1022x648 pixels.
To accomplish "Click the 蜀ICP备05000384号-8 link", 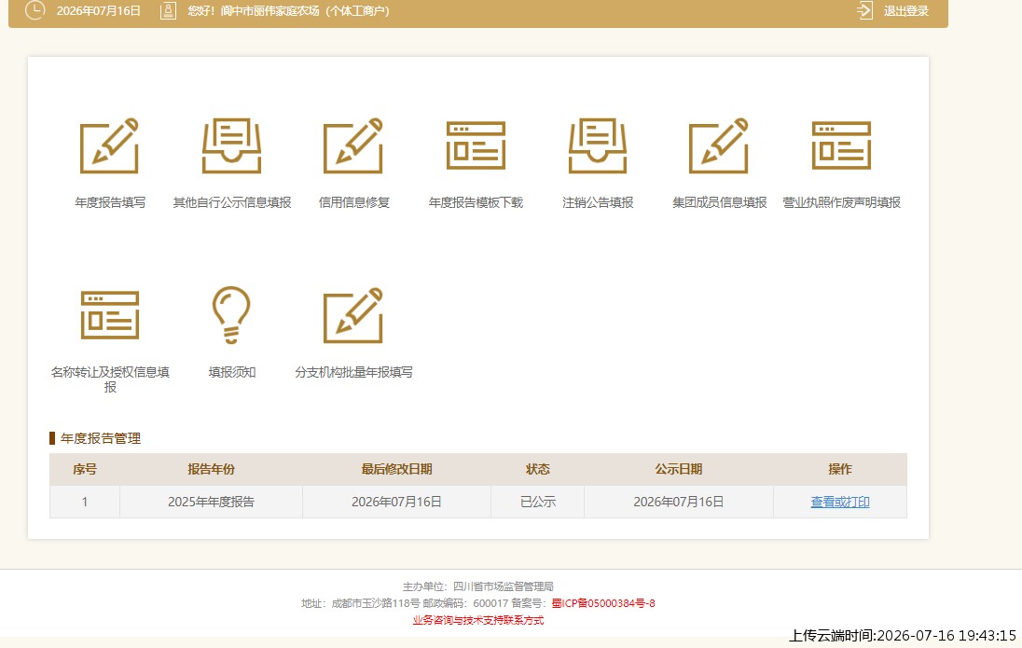I will (x=603, y=603).
